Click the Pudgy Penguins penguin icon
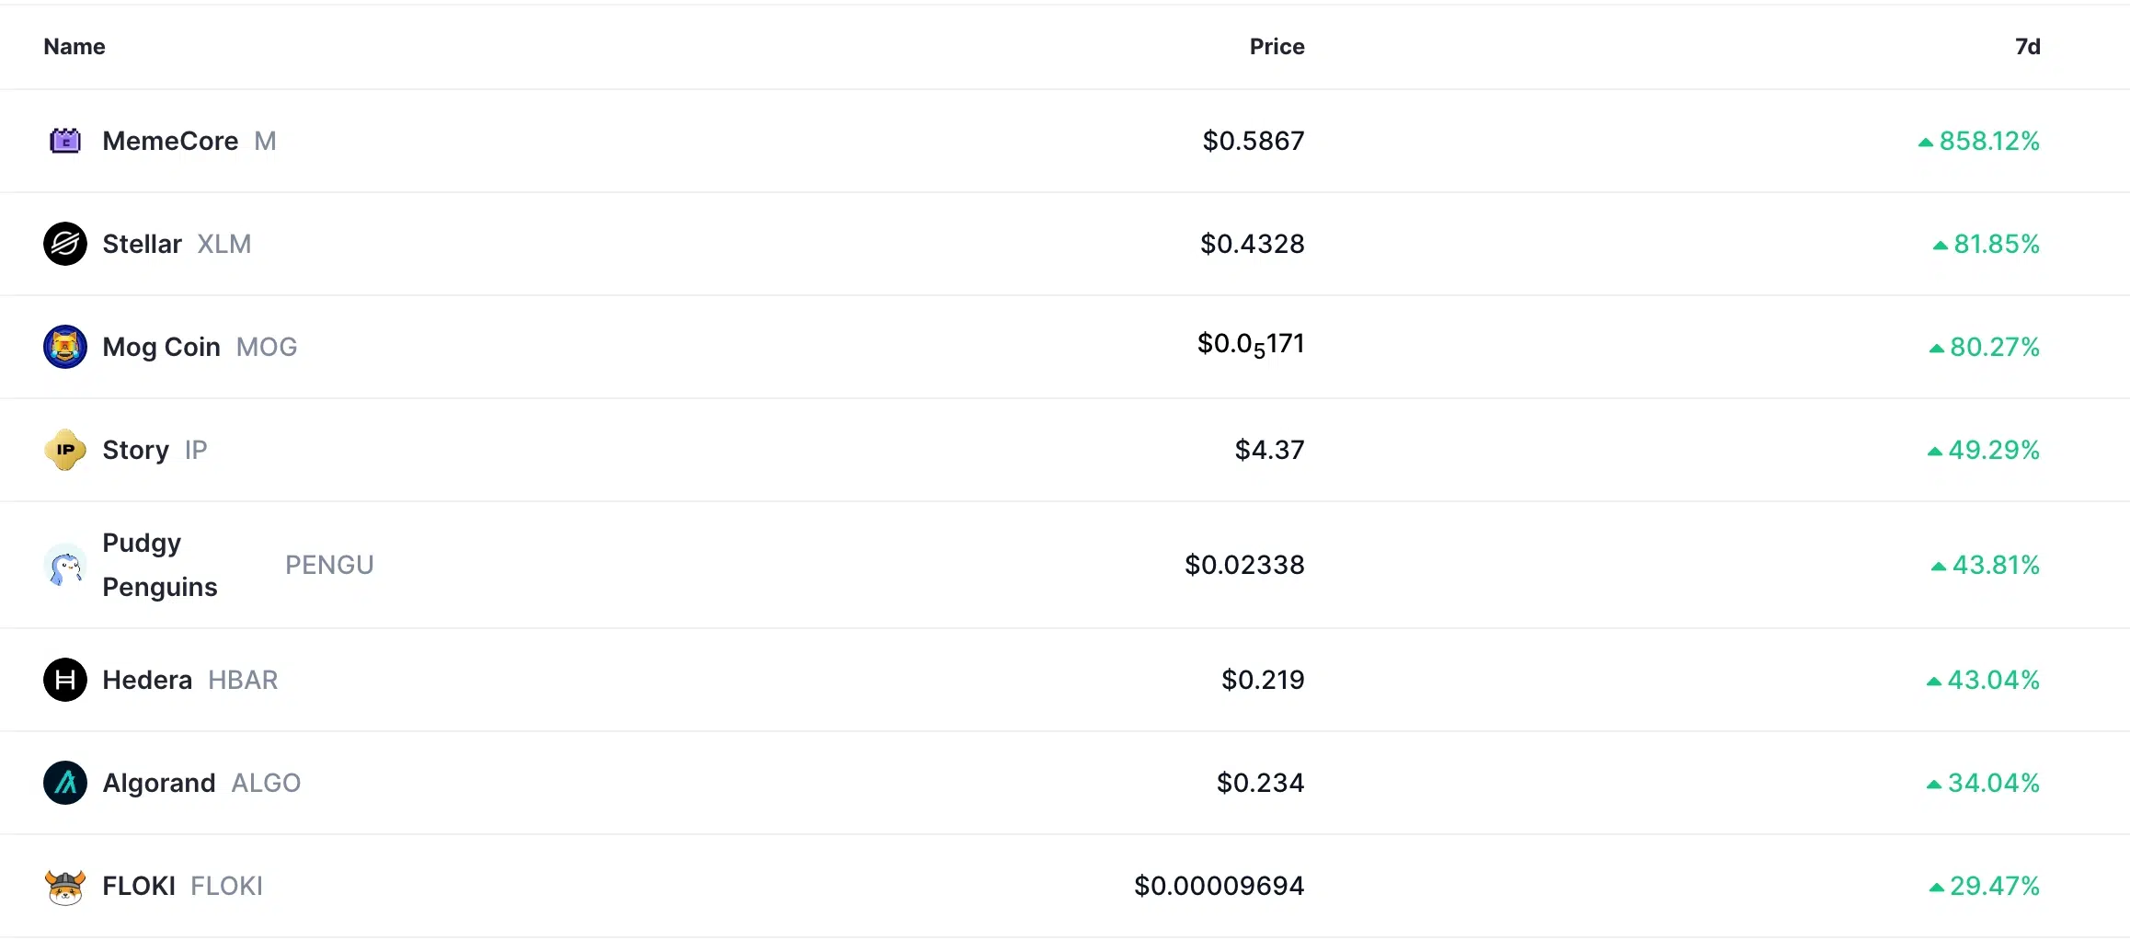 point(65,565)
